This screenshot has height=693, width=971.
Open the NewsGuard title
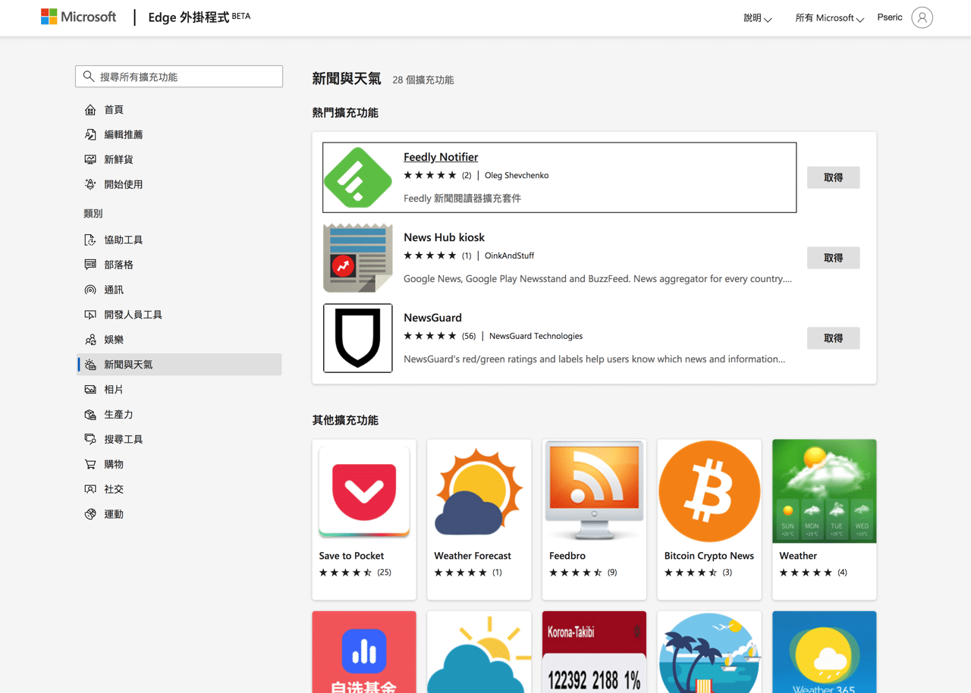tap(432, 318)
